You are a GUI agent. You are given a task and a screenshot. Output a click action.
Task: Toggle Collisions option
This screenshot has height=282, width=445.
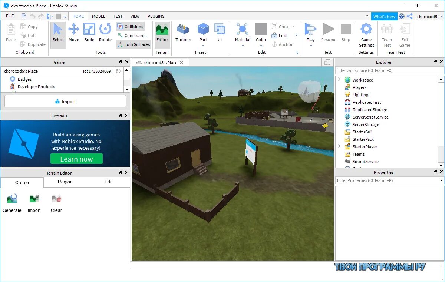[130, 27]
